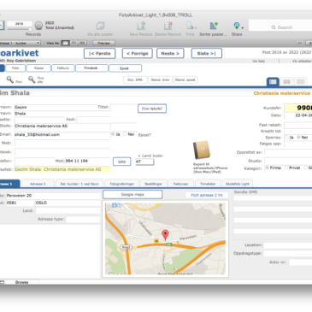The width and height of the screenshot is (312, 312).
Task: Click the Vis alle poster icon
Action: click(100, 26)
